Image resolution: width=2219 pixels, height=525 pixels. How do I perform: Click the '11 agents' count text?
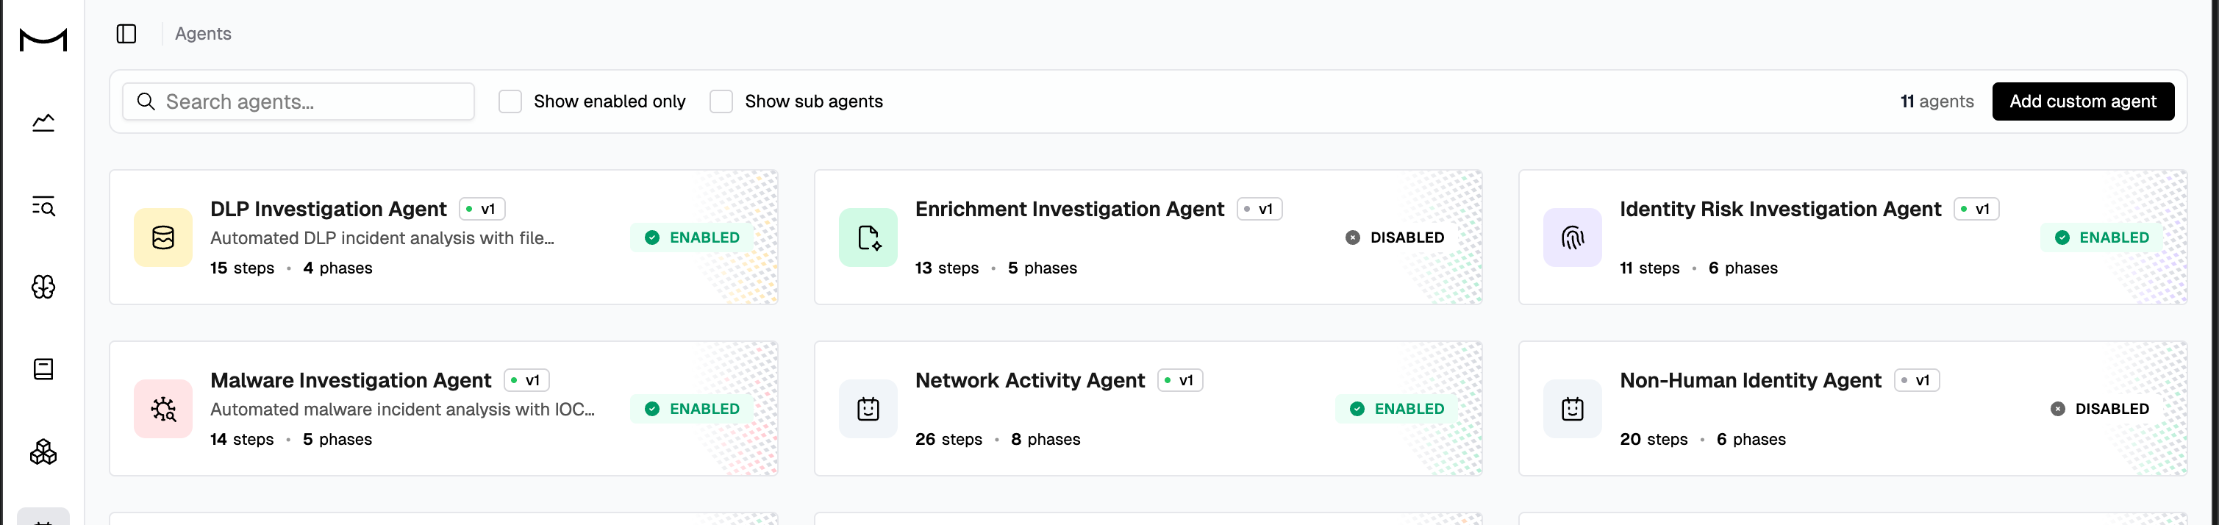(x=1937, y=101)
